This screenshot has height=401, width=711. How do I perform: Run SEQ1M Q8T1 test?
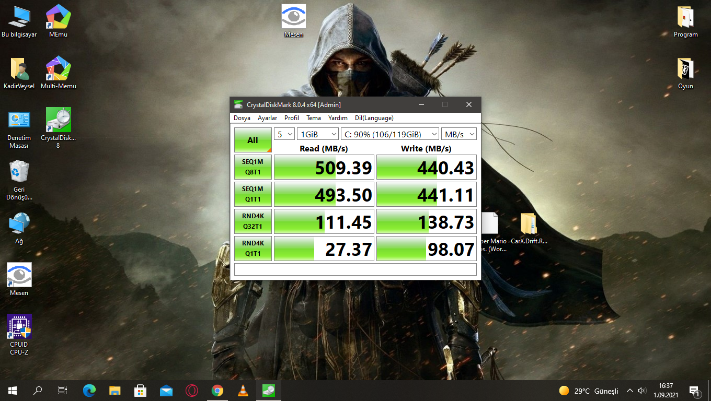(x=253, y=167)
